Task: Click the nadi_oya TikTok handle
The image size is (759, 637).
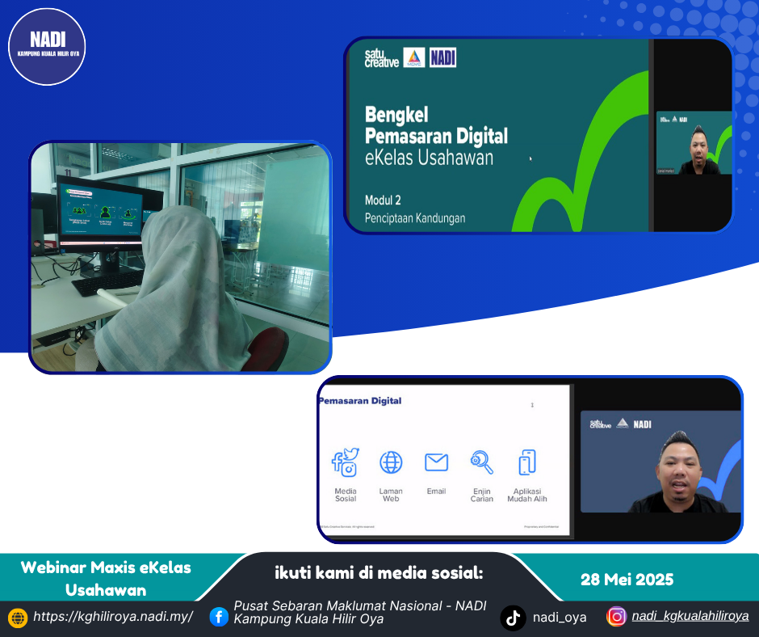Action: 560,618
